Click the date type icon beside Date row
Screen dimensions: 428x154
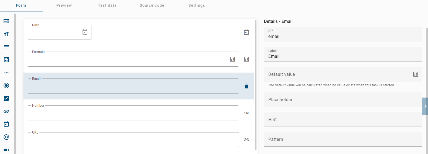point(246,32)
